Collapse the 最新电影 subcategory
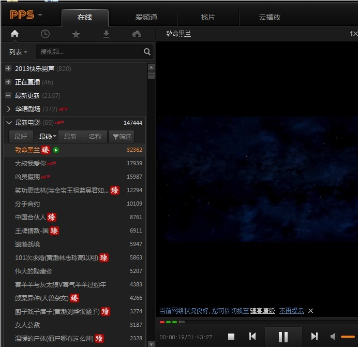This screenshot has width=358, height=347. pos(9,123)
